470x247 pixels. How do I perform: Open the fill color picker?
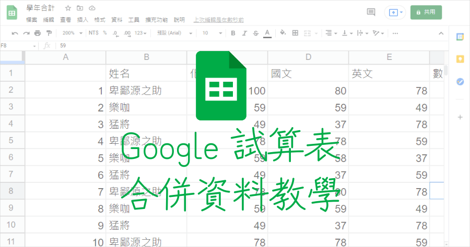point(283,33)
